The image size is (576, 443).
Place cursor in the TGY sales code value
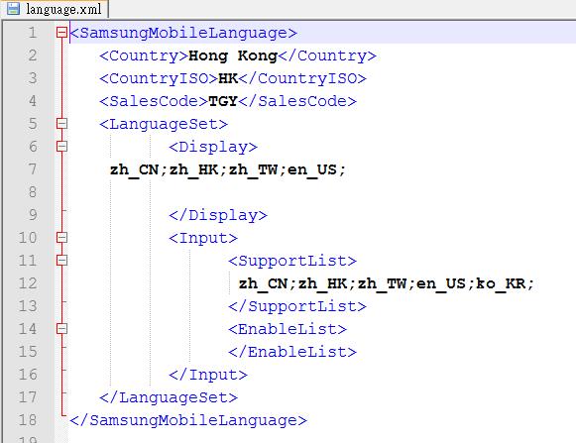tap(223, 101)
